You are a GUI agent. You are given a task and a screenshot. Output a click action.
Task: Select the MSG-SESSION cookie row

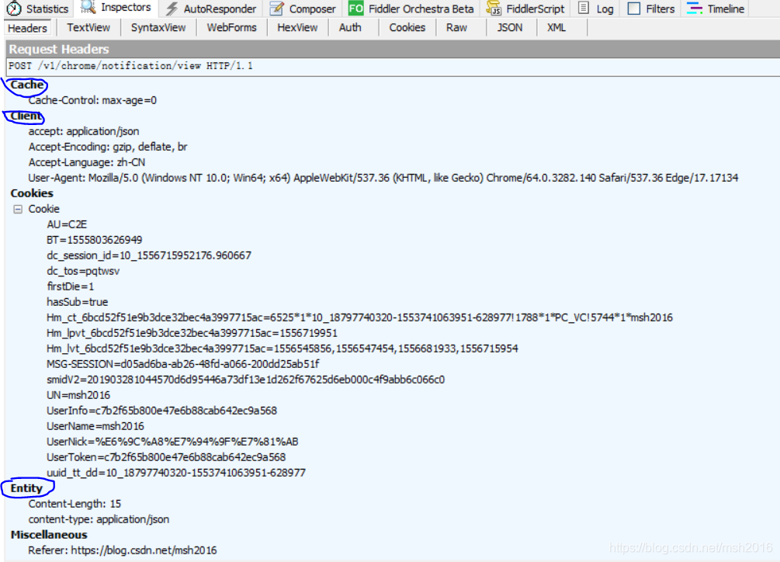coord(183,365)
